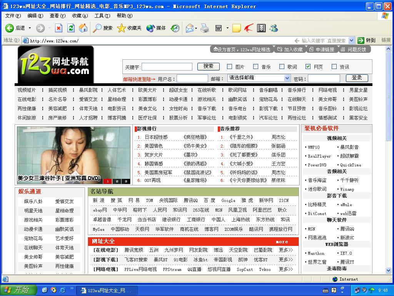Open the Mail toolbar icon

pos(189,28)
